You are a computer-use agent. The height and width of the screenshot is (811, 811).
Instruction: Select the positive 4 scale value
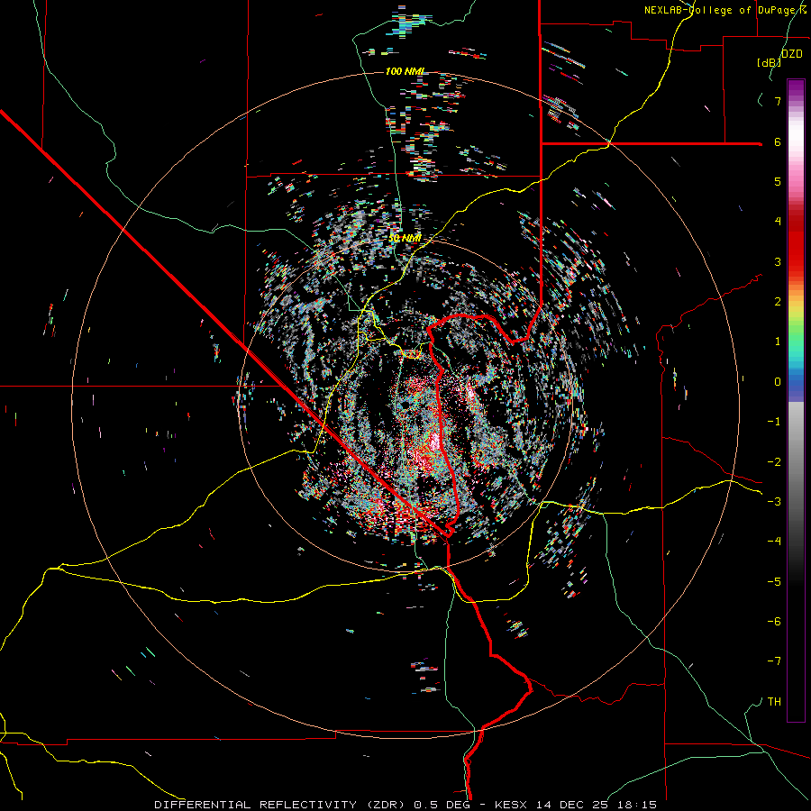click(x=778, y=222)
